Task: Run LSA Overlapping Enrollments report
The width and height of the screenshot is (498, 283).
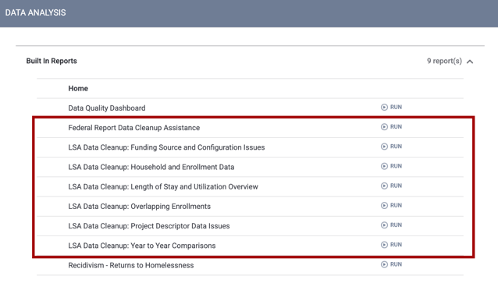Action: coord(391,206)
